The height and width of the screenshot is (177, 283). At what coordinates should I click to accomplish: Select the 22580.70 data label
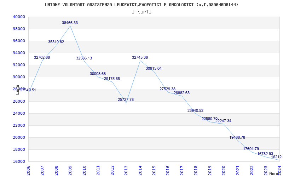point(209,119)
